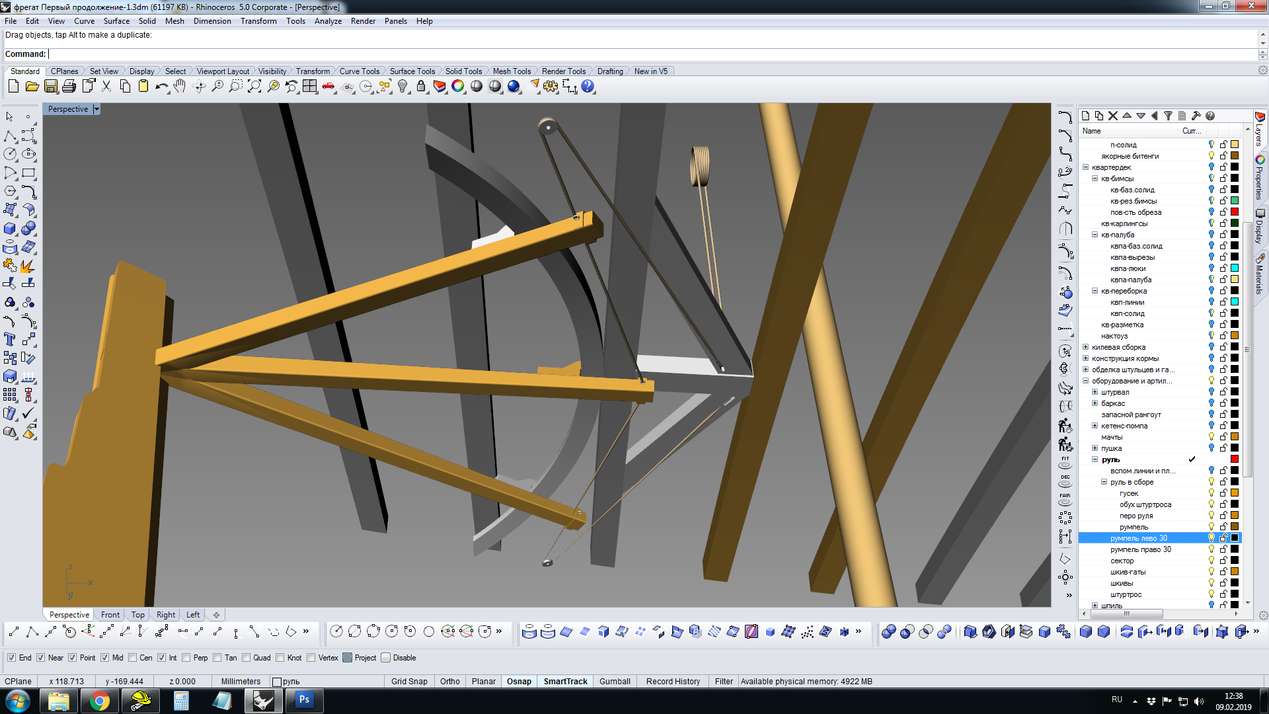
Task: Click the layer Filter funnel icon
Action: click(x=1168, y=116)
